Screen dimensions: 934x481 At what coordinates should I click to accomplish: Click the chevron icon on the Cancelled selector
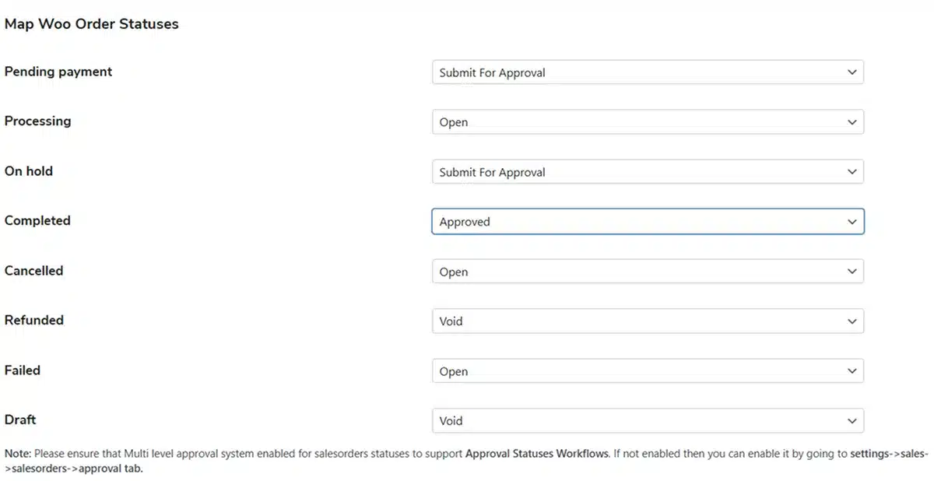[x=851, y=271]
